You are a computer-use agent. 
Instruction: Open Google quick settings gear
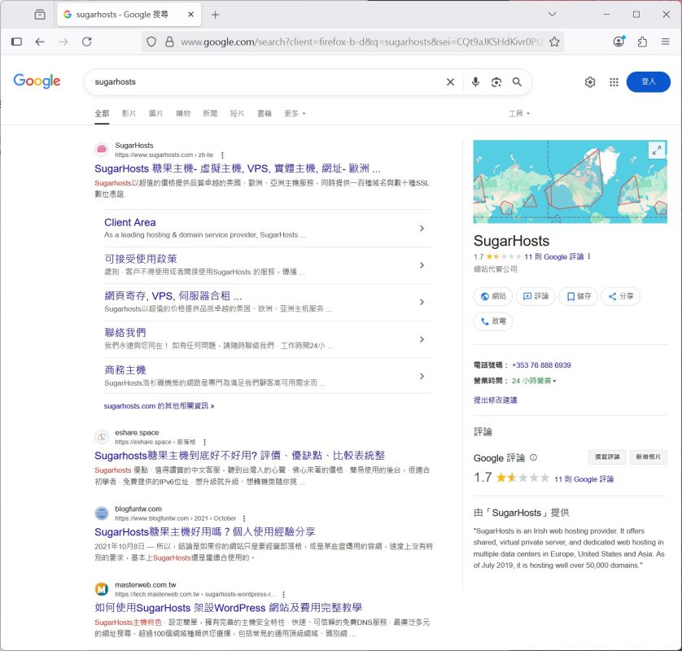tap(590, 81)
